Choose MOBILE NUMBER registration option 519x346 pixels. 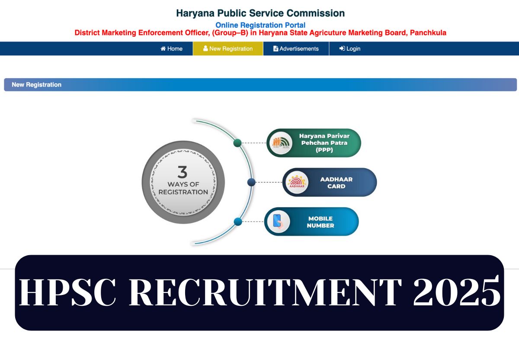pos(311,222)
